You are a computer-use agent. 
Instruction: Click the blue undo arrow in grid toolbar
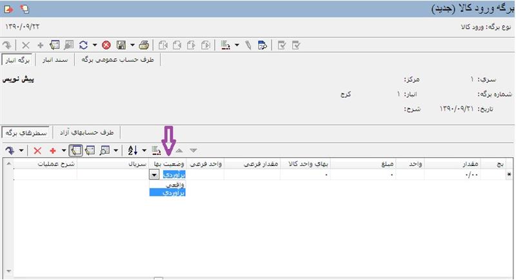(x=10, y=150)
